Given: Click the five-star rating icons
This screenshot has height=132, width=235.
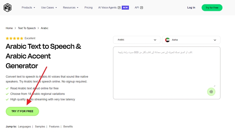Looking at the screenshot, I should point(14,38).
